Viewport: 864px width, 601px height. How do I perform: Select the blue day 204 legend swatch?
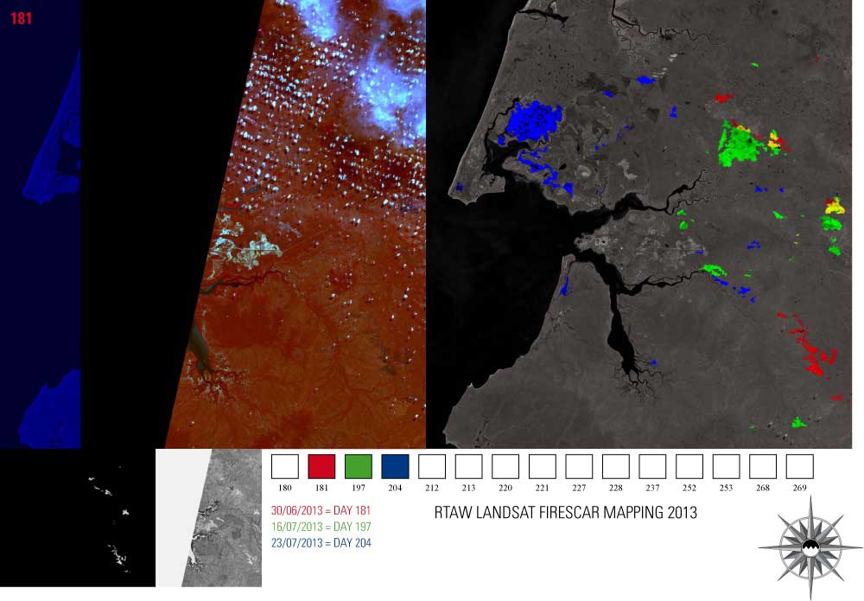(395, 467)
